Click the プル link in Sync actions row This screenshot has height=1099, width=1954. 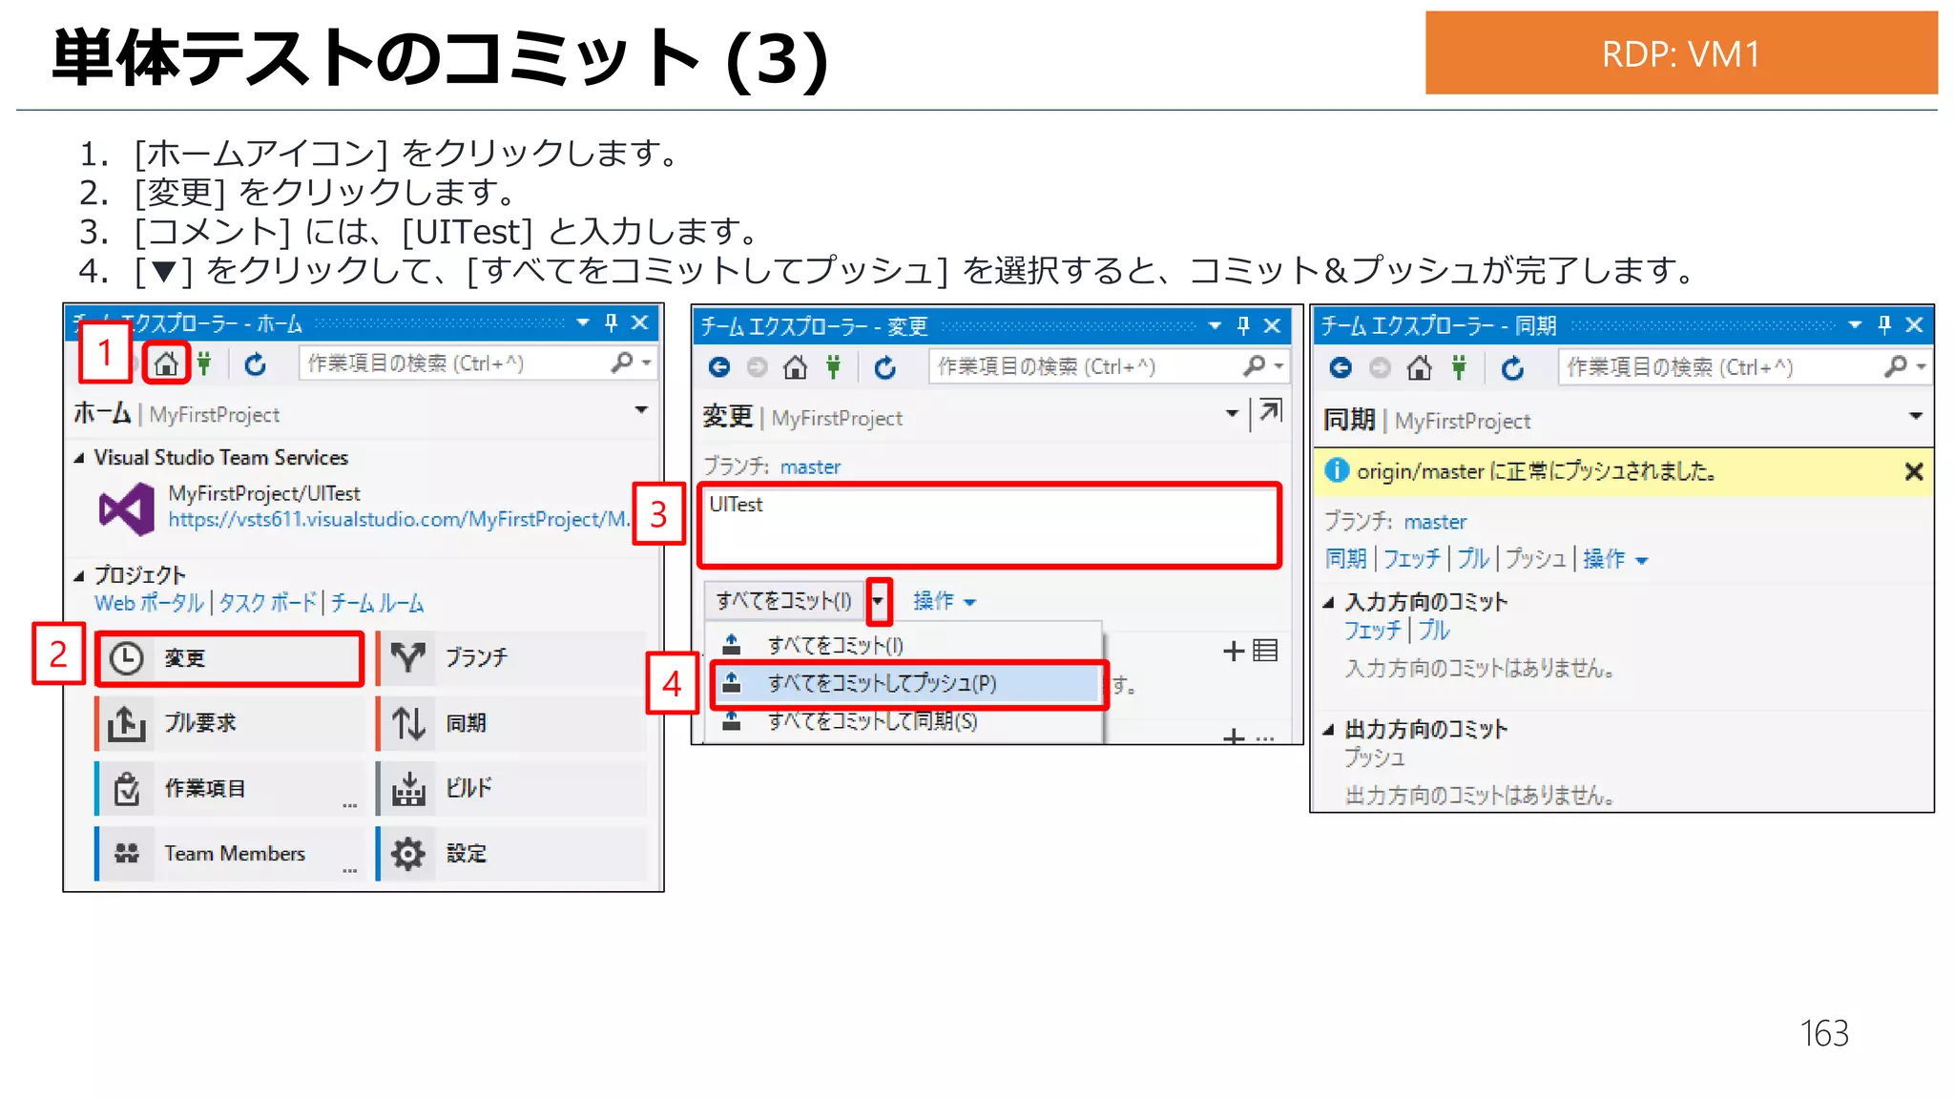(1472, 559)
